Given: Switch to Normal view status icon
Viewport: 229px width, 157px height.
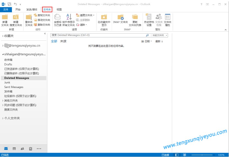Looking at the screenshot, I should pos(177,155).
